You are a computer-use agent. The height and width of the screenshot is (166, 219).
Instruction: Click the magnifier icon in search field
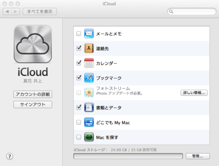171,11
